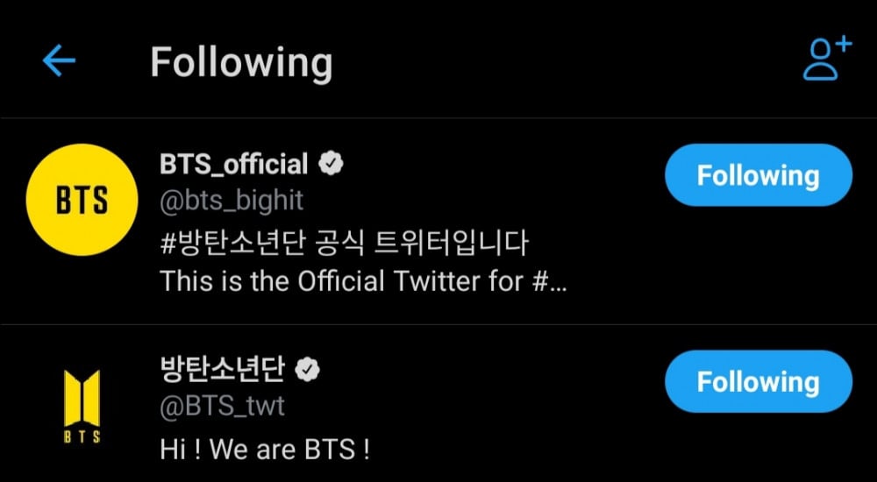Select the @bts_bighit handle

pos(231,201)
